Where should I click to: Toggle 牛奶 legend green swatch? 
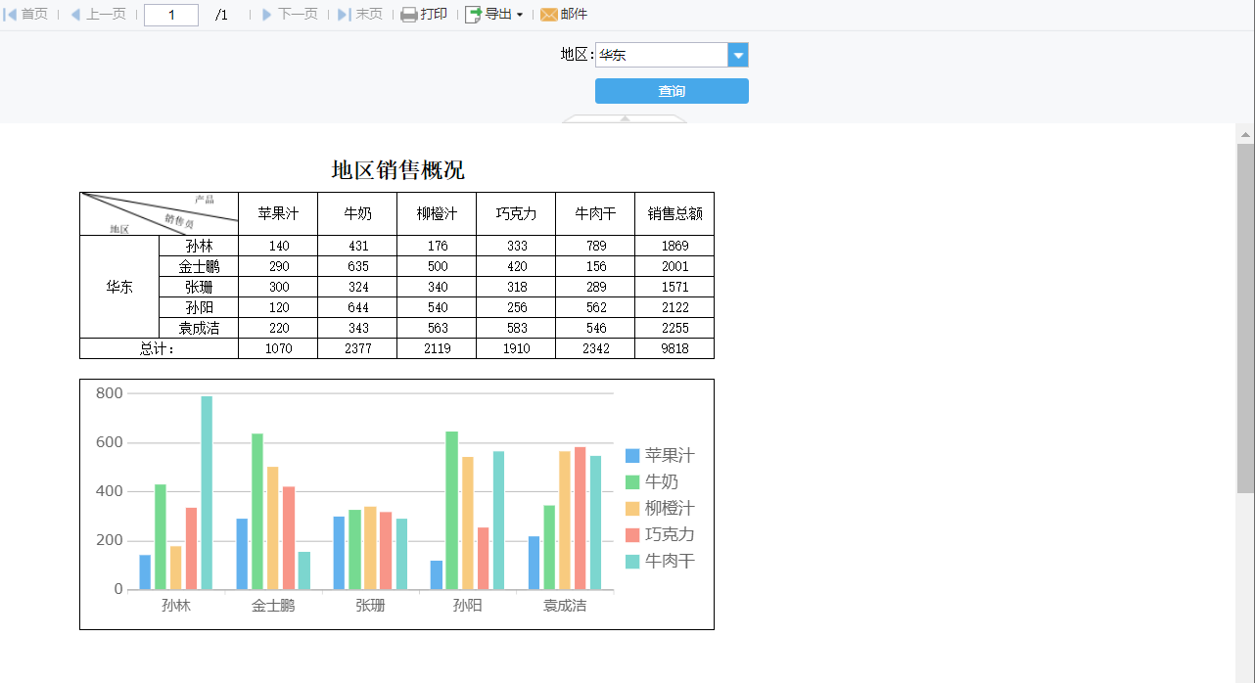pos(632,481)
